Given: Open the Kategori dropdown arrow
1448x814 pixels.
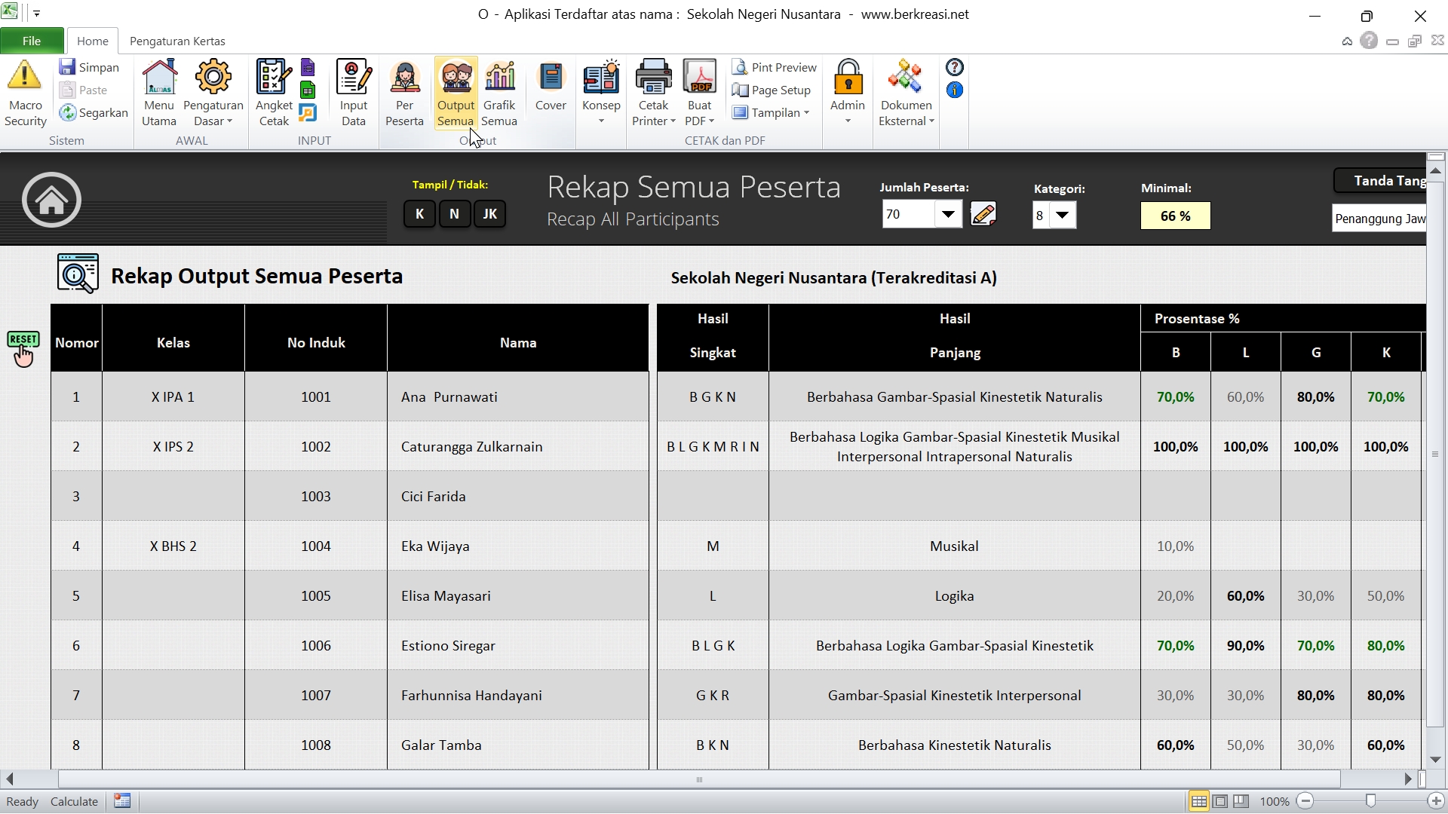Looking at the screenshot, I should (1062, 216).
